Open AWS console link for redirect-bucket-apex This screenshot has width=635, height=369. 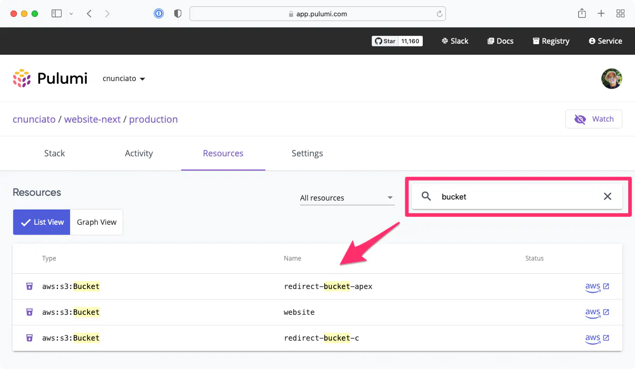[597, 287]
